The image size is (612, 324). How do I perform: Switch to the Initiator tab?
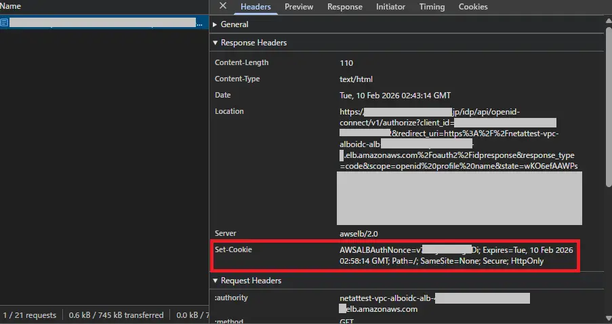point(390,7)
